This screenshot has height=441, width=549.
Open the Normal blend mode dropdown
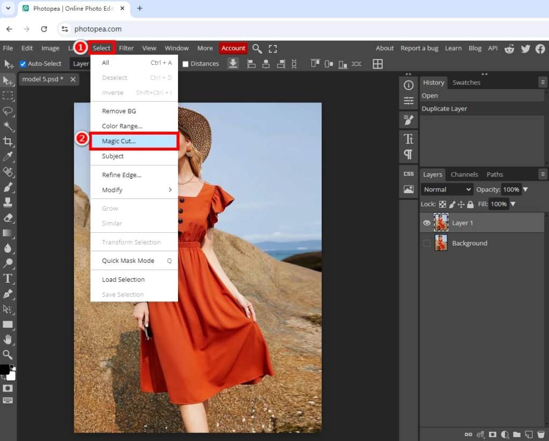coord(447,189)
